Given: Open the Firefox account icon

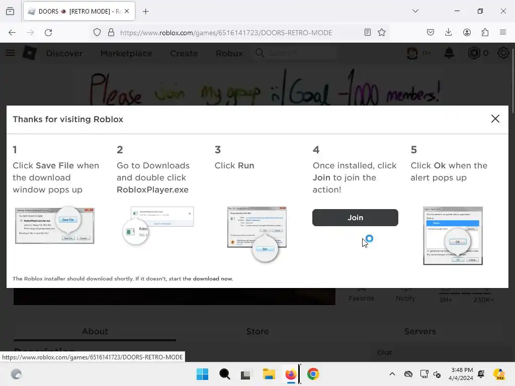Looking at the screenshot, I should coord(467,33).
